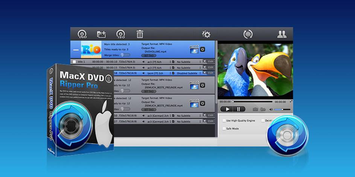Click the add folder toolbar icon
355x177 pixels.
(x=101, y=34)
